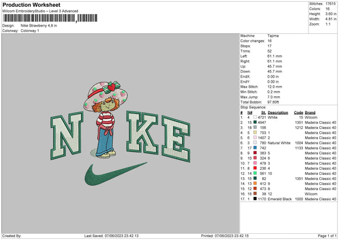Click the 'Left:' measurement label
The image size is (339, 240).
coord(244,56)
